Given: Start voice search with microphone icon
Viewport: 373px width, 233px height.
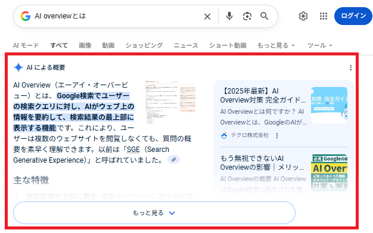Looking at the screenshot, I should pos(229,16).
